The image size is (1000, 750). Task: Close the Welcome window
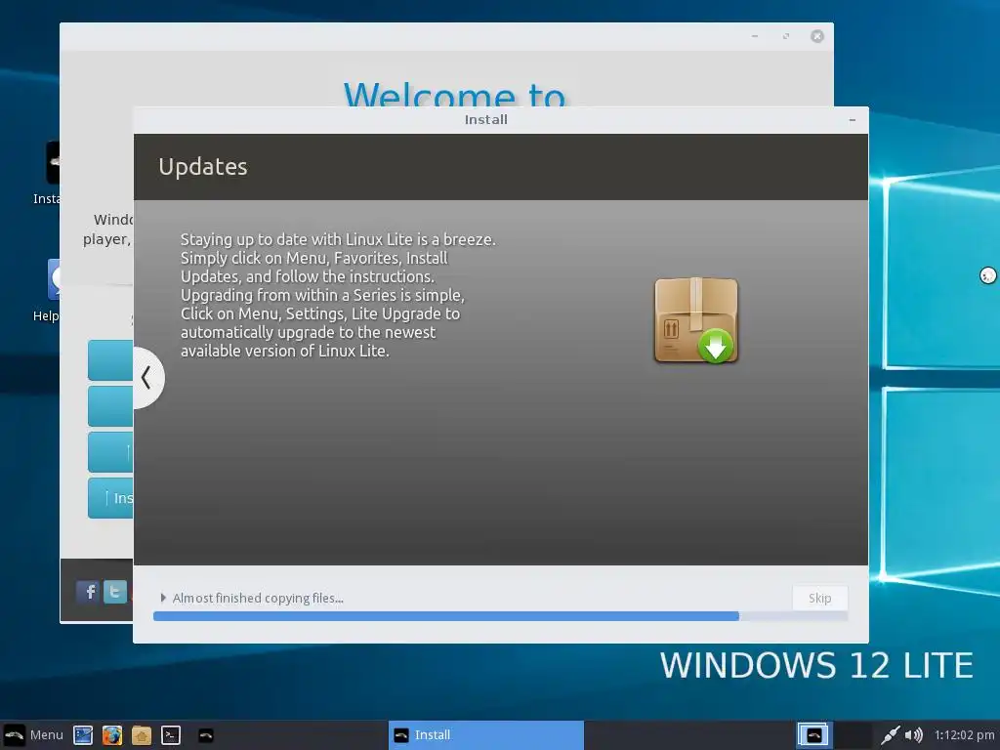pyautogui.click(x=817, y=36)
